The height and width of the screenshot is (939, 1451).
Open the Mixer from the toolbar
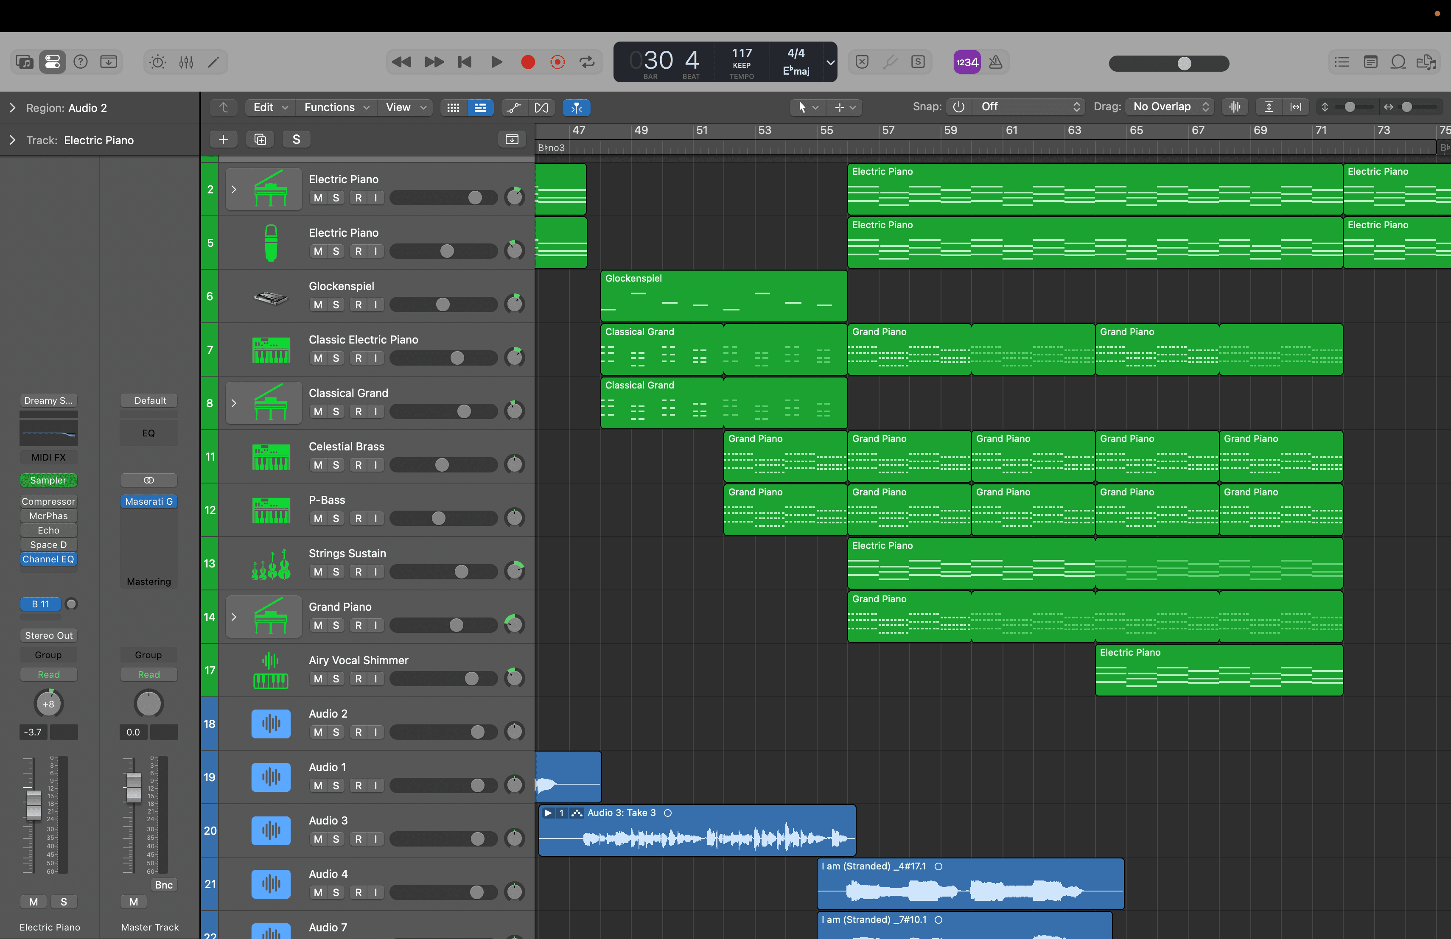(186, 62)
